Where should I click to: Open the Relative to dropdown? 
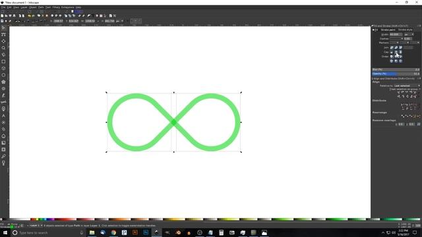pos(407,86)
